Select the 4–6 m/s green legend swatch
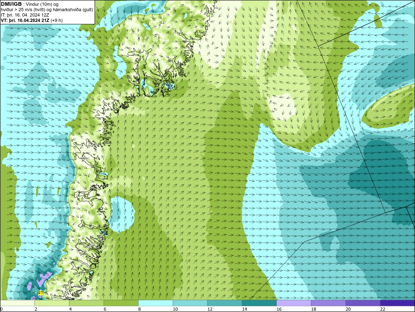This screenshot has width=415, height=312. 87,303
